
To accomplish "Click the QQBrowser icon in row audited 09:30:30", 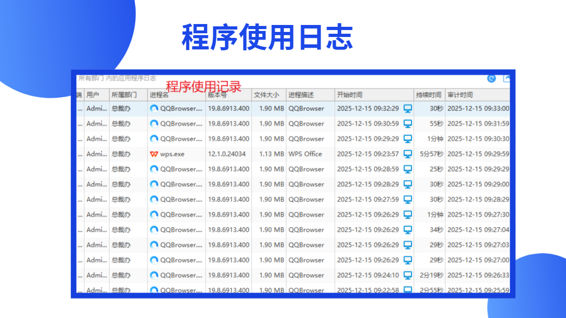I will (154, 139).
